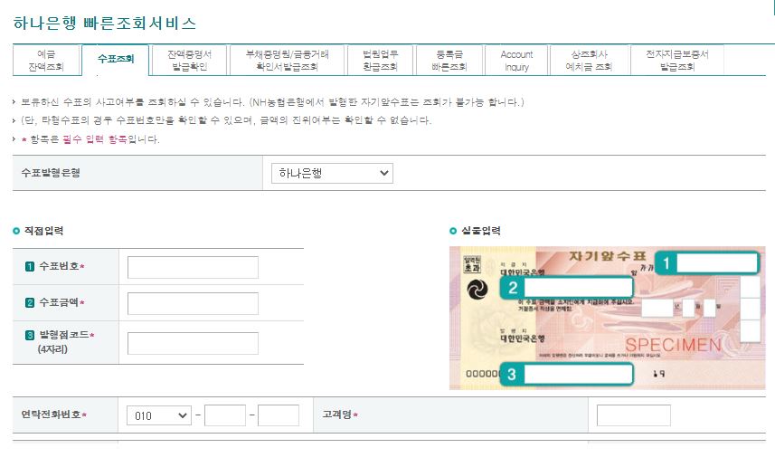Focus the 고객명 input field
The height and width of the screenshot is (467, 775).
pyautogui.click(x=634, y=415)
